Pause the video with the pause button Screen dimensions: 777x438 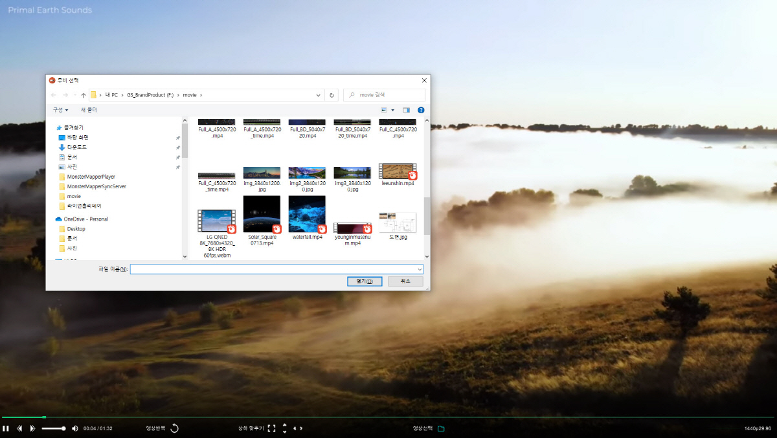coord(5,428)
